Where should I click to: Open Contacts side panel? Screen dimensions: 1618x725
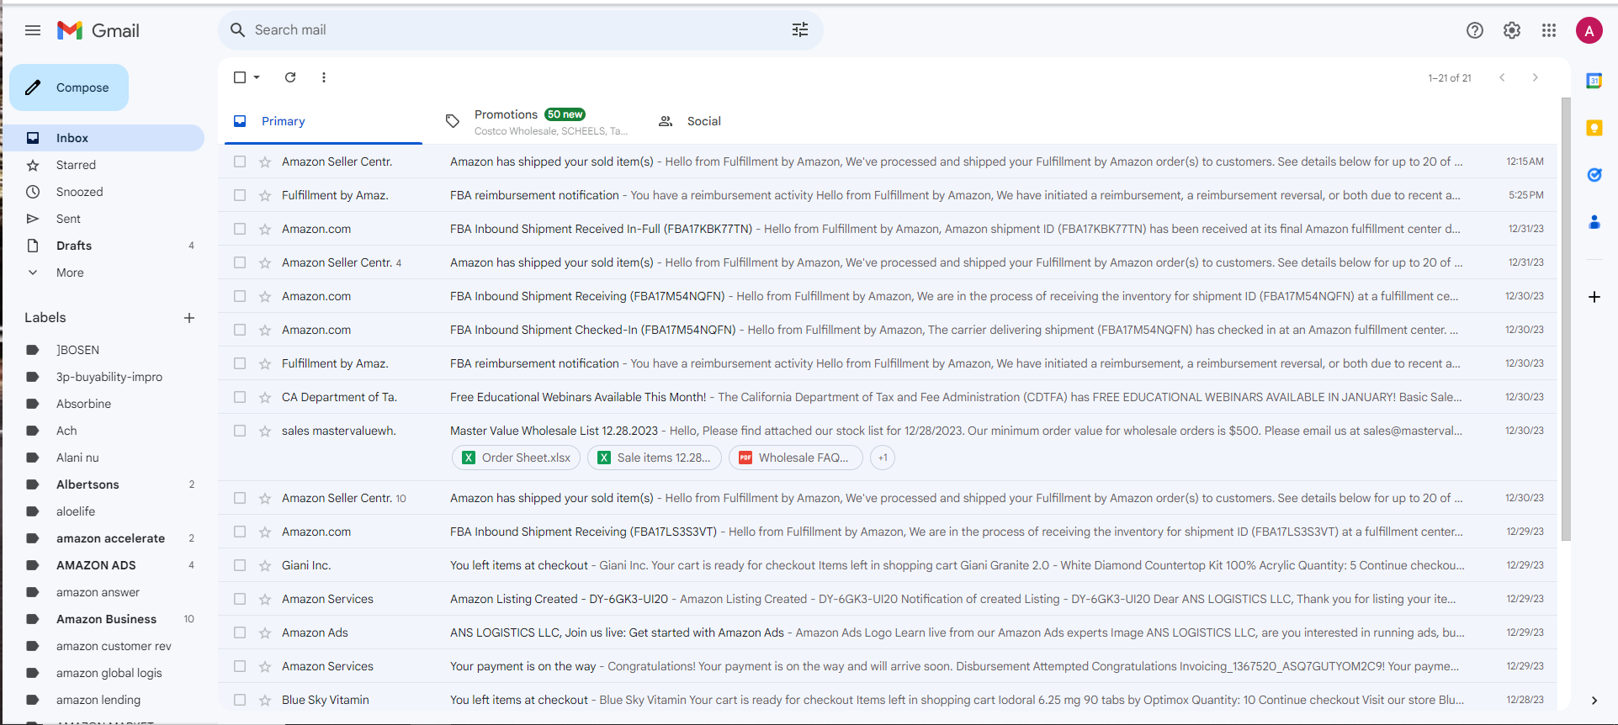(x=1594, y=222)
